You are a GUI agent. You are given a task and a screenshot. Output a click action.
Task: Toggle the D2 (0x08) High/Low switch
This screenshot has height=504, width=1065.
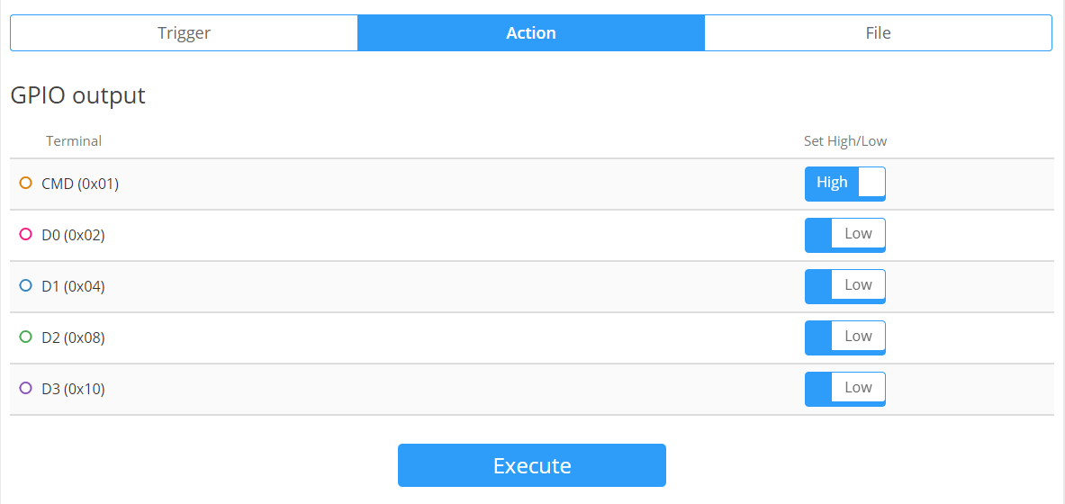tap(844, 337)
